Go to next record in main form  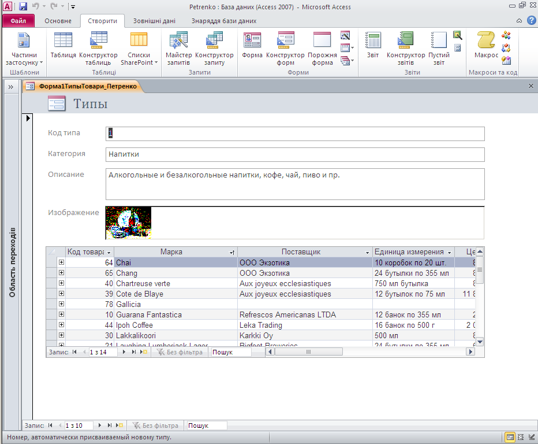100,425
